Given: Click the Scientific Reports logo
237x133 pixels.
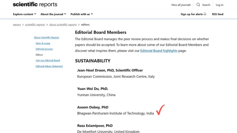Looking at the screenshot, I should click(35, 5).
